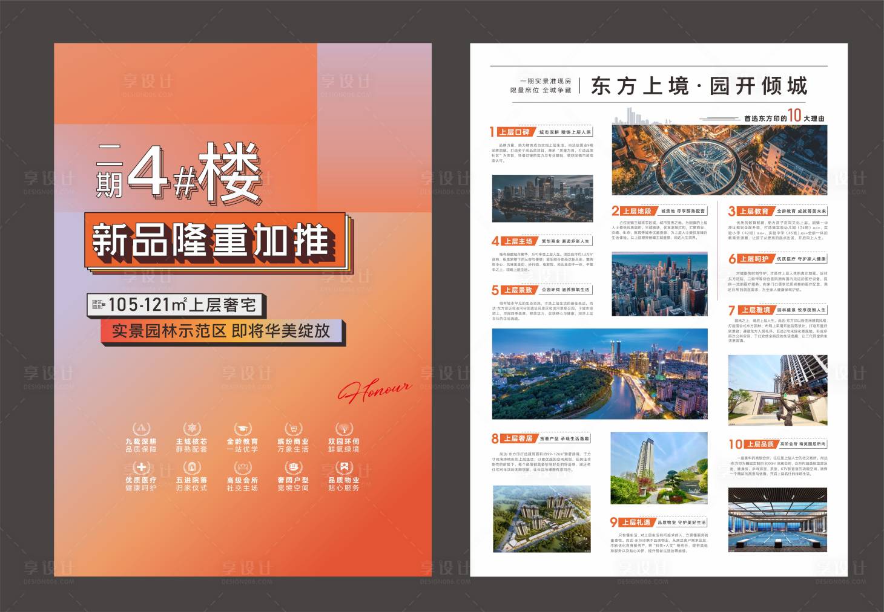This screenshot has width=884, height=612.
Task: Click the 致奢户型 承载生活逸趣 tagline
Action: coord(564,438)
